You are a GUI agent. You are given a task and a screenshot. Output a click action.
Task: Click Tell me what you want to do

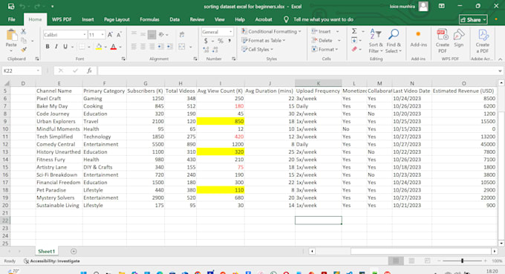(323, 19)
